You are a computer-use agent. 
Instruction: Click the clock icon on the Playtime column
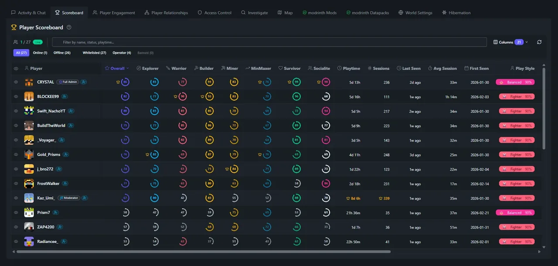coord(340,68)
